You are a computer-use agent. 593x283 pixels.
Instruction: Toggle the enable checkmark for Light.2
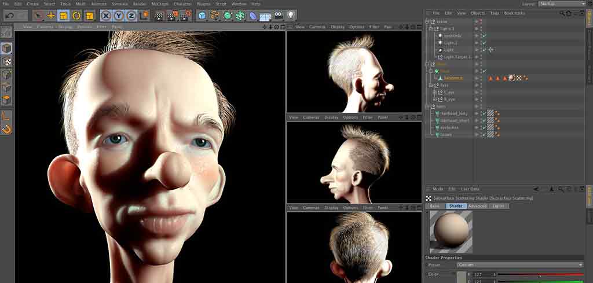coord(484,43)
